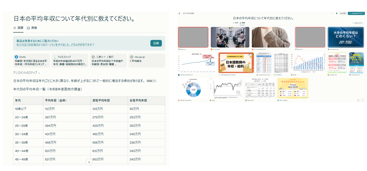The height and width of the screenshot is (171, 367).
Task: Open the jobbiz donut chart thumbnail
Action: click(x=193, y=89)
